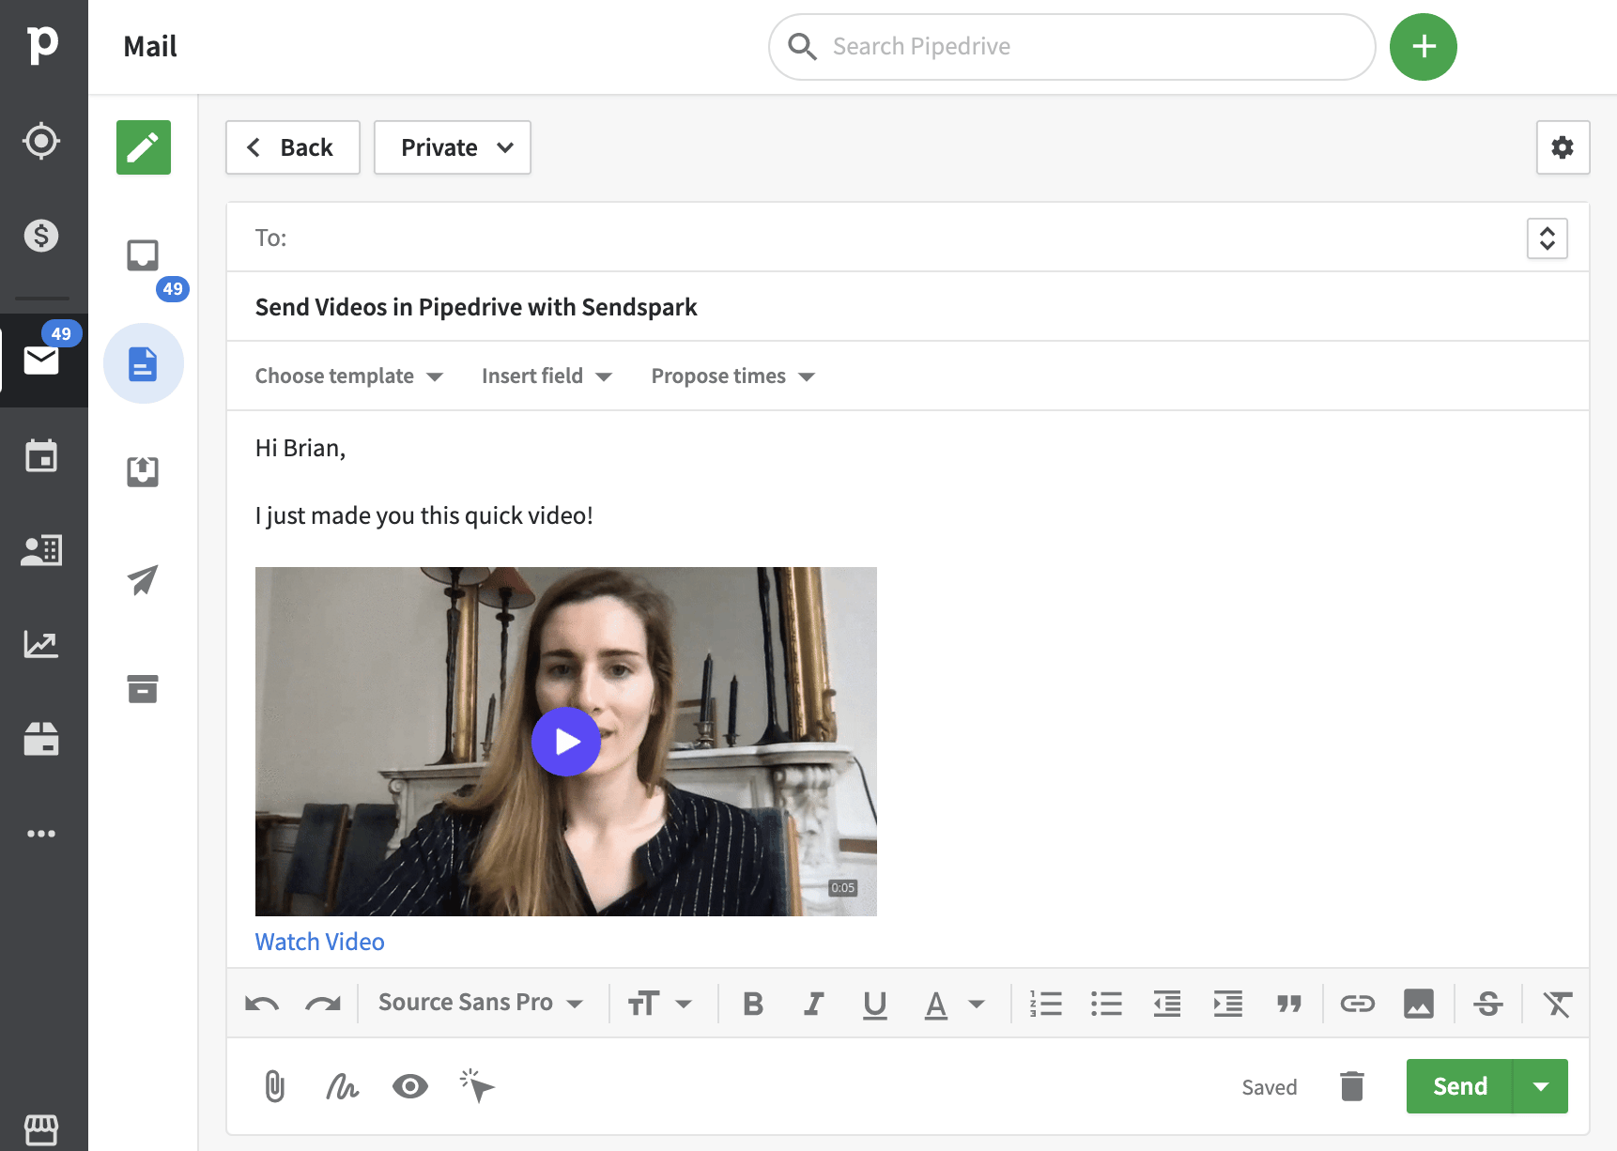
Task: Focus the Search Pipedrive box
Action: coord(1072,47)
